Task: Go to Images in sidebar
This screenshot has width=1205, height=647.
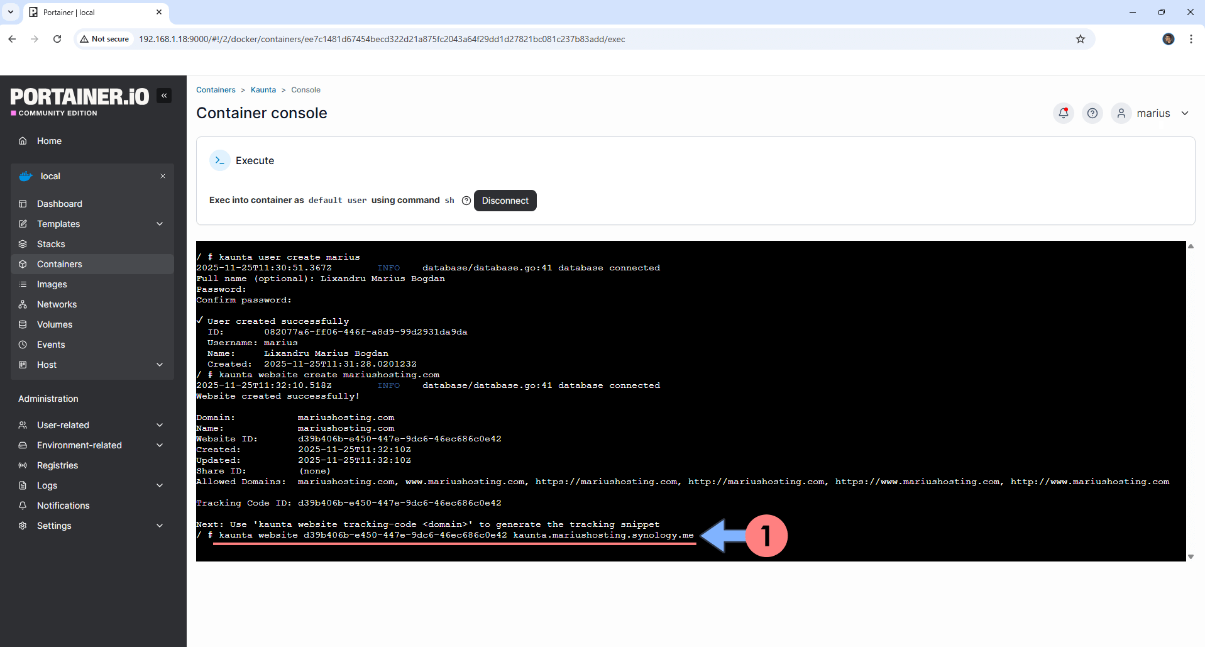Action: (x=52, y=284)
